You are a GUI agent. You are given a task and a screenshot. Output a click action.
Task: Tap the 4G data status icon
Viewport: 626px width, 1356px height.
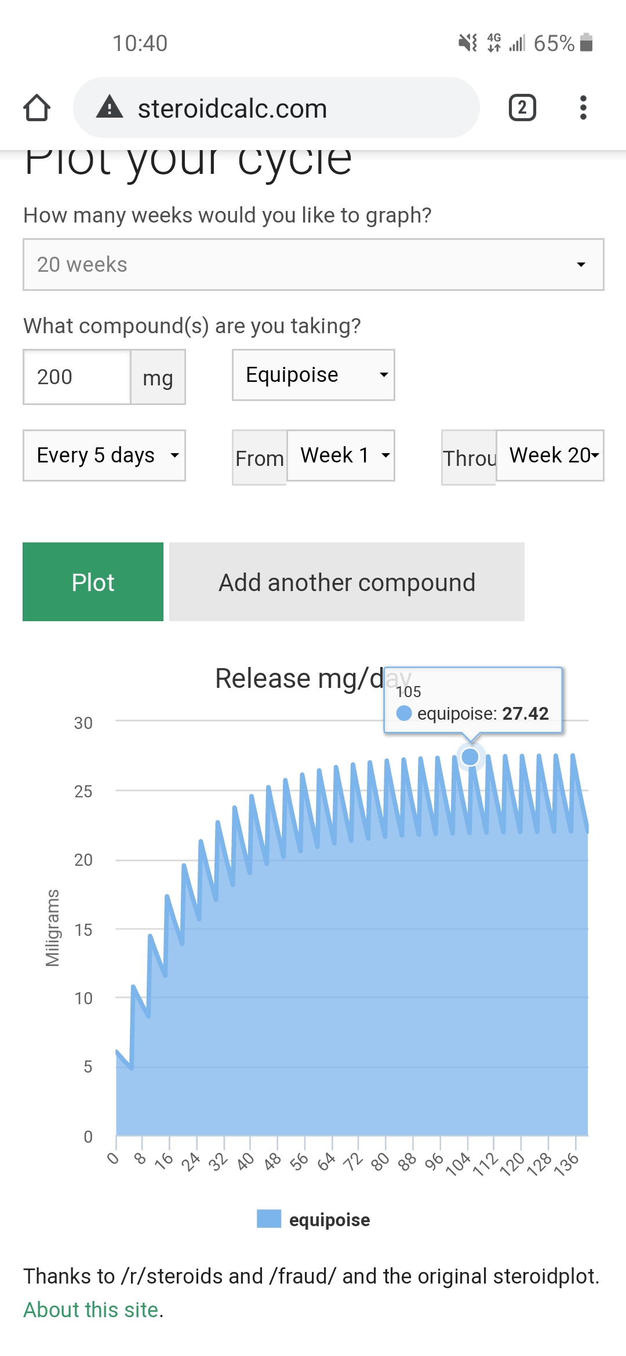point(494,43)
